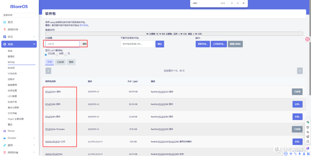Screen dimensions: 311x156
Task: Go to next find-in-page match
Action: click(238, 3)
